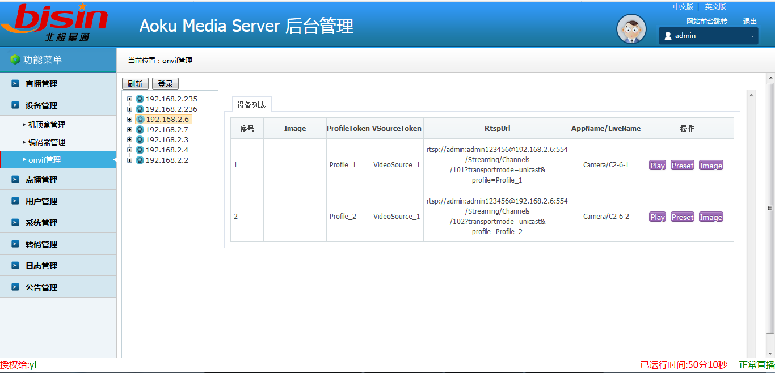Expand the 192.168.2.235 tree node
Image resolution: width=775 pixels, height=373 pixels.
click(x=129, y=99)
